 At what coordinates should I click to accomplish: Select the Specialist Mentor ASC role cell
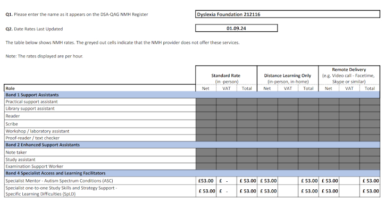(100, 181)
